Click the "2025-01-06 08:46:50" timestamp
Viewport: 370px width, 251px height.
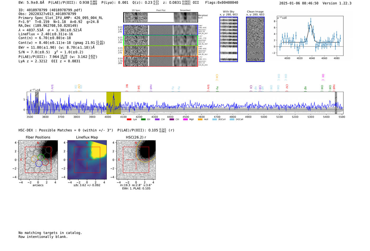tap(299, 3)
